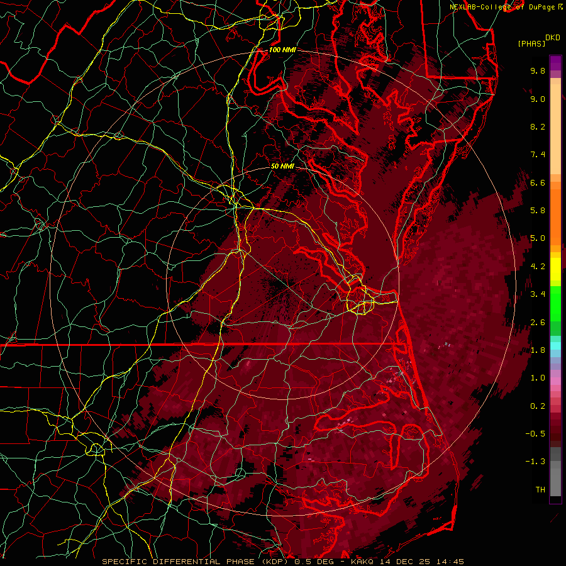566x566 pixels.
Task: Click the 2.6 value on the color scale
Action: (538, 323)
